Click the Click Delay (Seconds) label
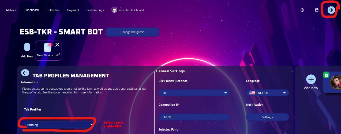The image size is (341, 134). [174, 81]
